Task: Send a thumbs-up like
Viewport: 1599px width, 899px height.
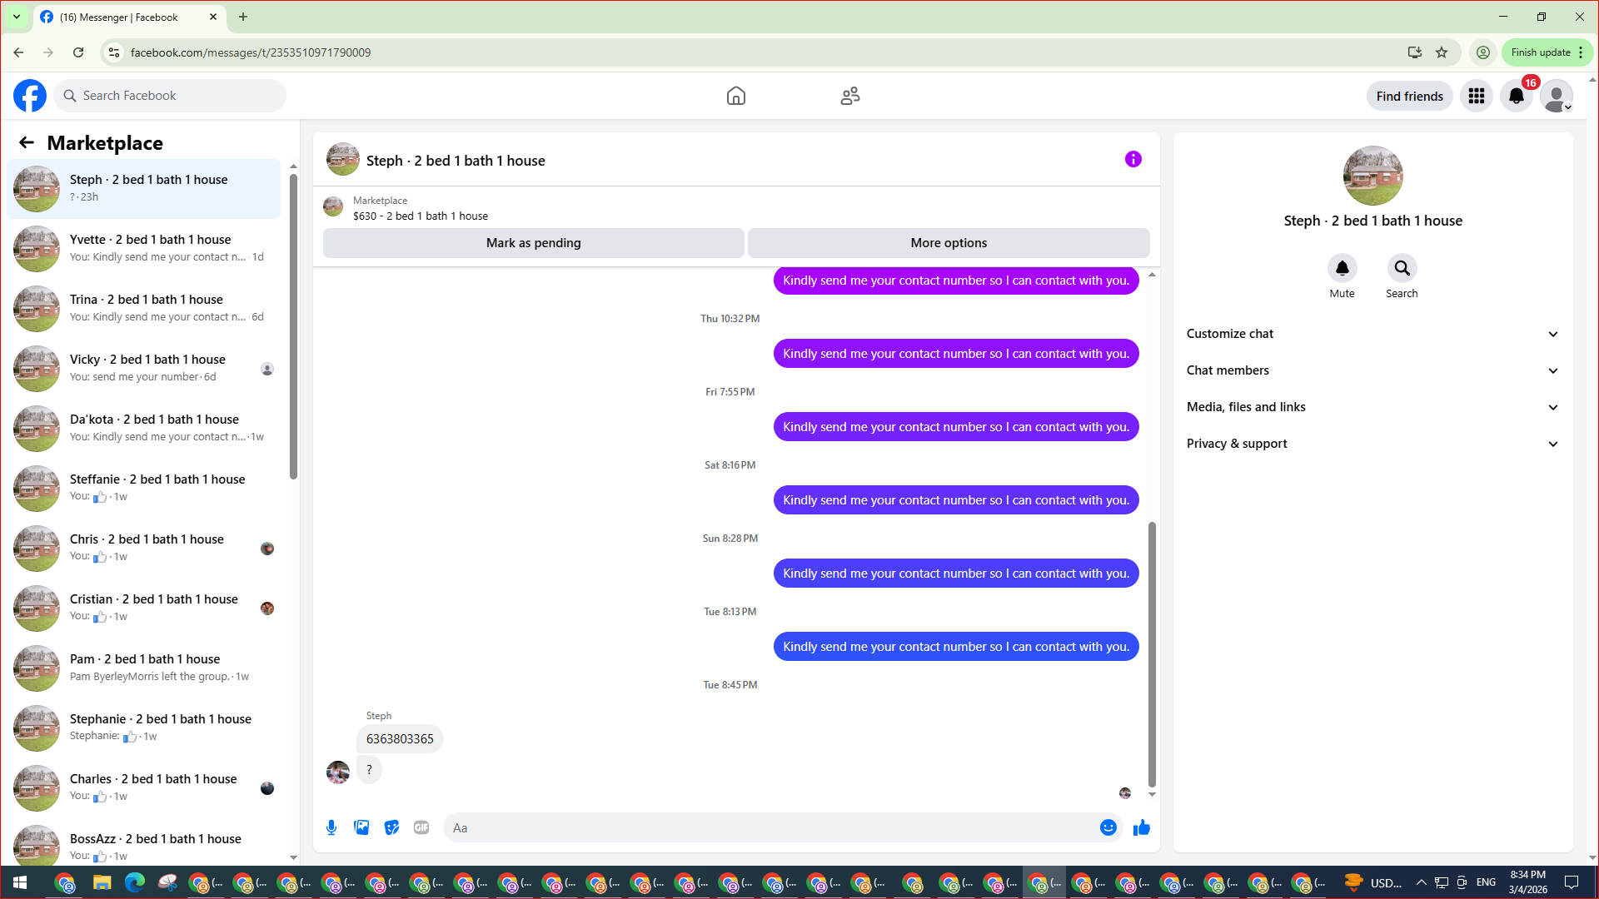Action: click(x=1142, y=827)
